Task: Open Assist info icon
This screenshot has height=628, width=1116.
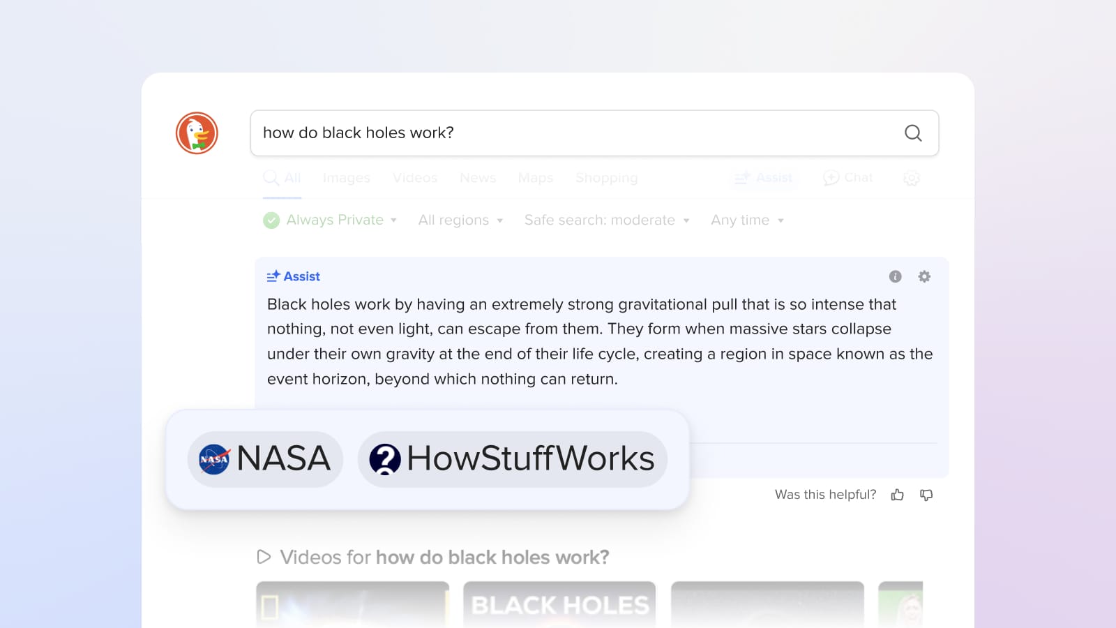Action: tap(895, 276)
